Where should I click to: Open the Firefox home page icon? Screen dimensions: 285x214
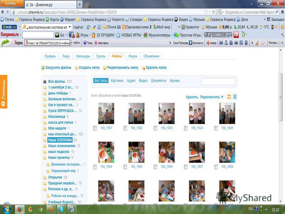click(283, 12)
